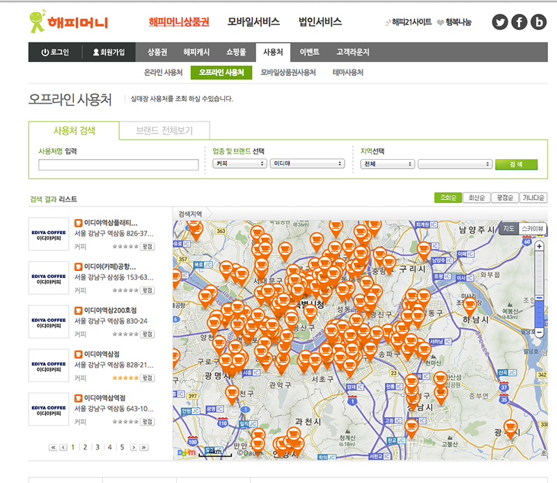Viewport: 557px width, 483px height.
Task: Click the 회원가입 person icon button
Action: [x=109, y=52]
